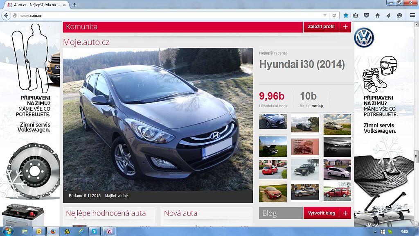Image resolution: width=419 pixels, height=236 pixels.
Task: Click the site identity globe icon
Action: coord(15,16)
